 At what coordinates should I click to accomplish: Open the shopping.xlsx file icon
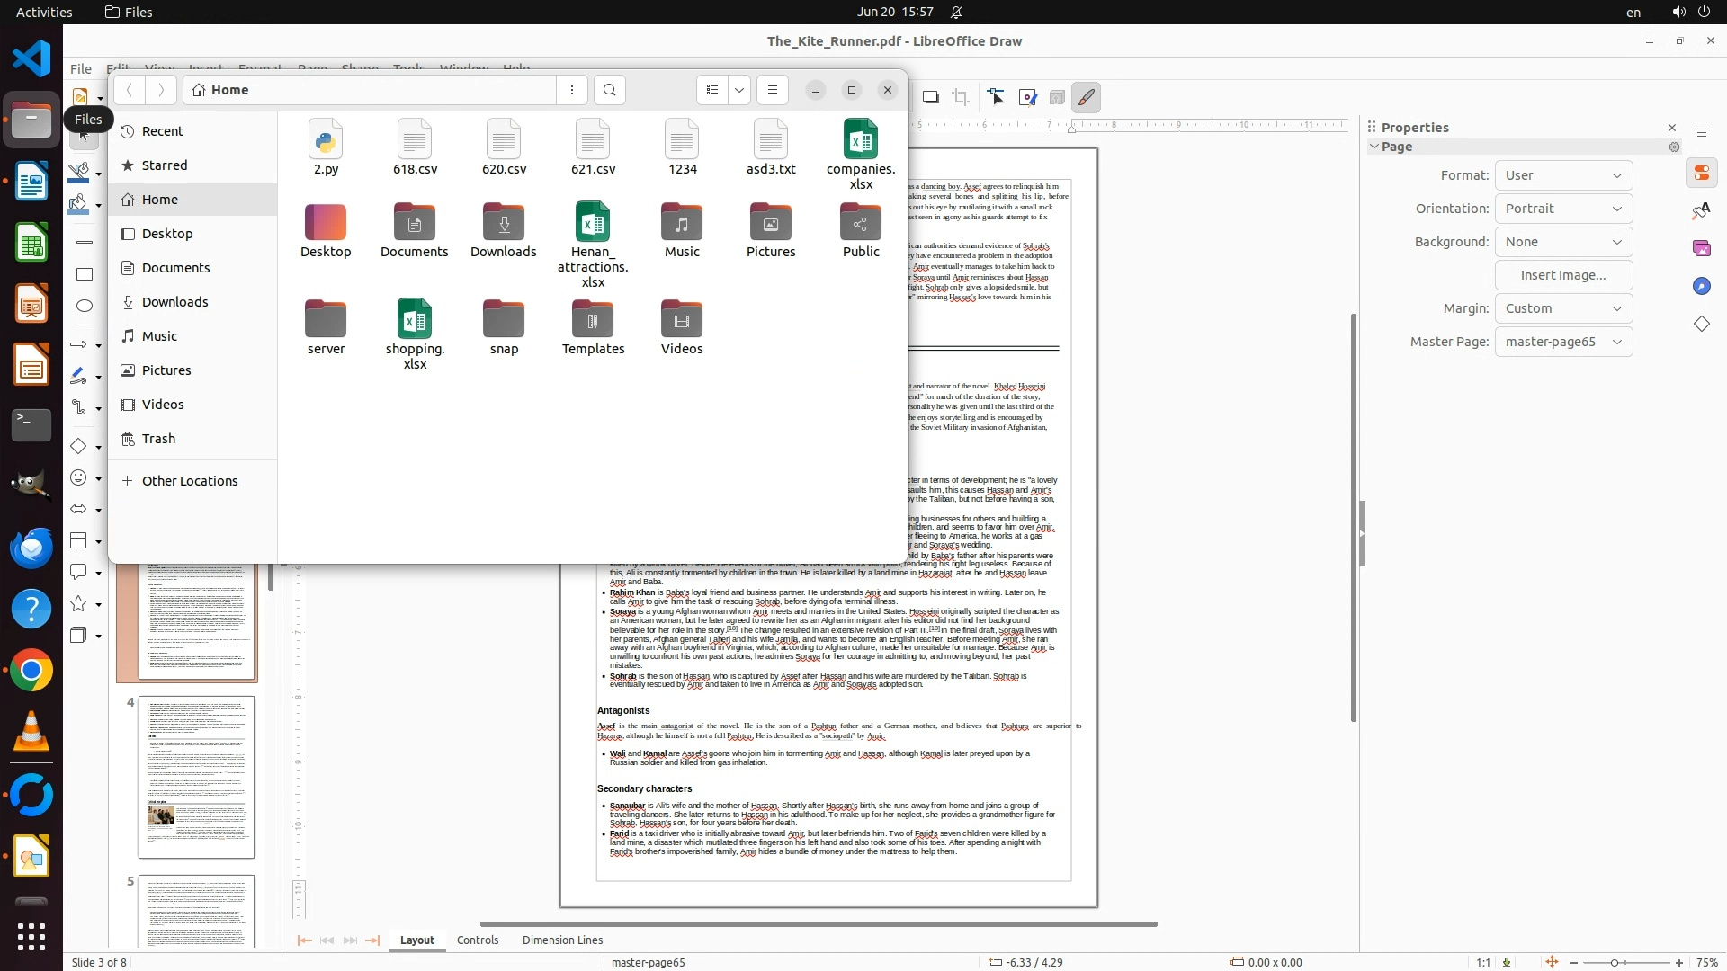[415, 320]
